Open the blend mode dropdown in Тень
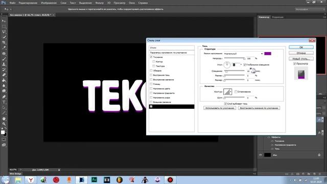The width and height of the screenshot is (327, 184). point(243,54)
